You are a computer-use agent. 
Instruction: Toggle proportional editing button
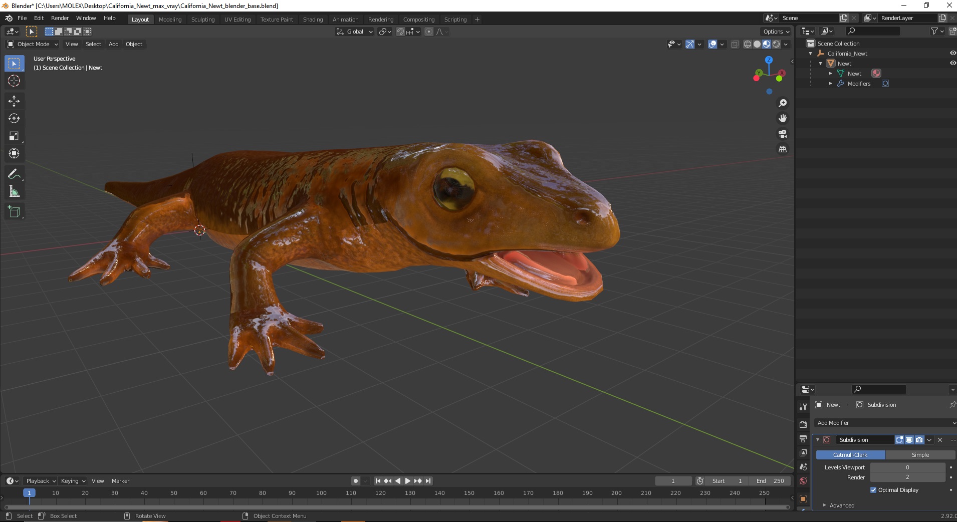tap(429, 32)
